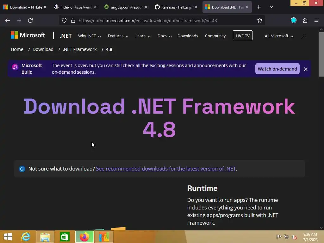
Task: Click the scrollbar up arrow
Action: 321,29
